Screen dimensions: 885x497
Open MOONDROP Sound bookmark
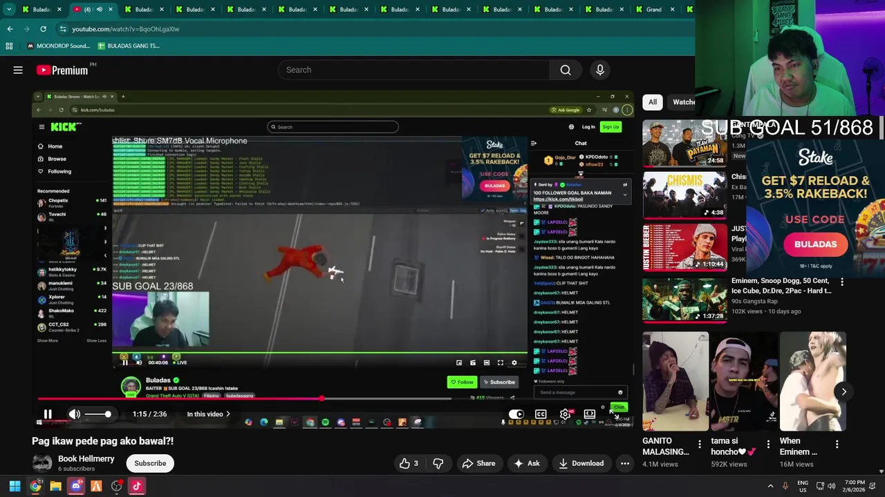[58, 46]
